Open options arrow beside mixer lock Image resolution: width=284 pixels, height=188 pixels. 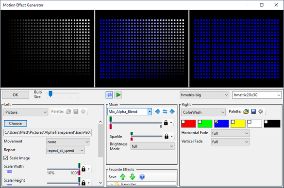(171, 123)
